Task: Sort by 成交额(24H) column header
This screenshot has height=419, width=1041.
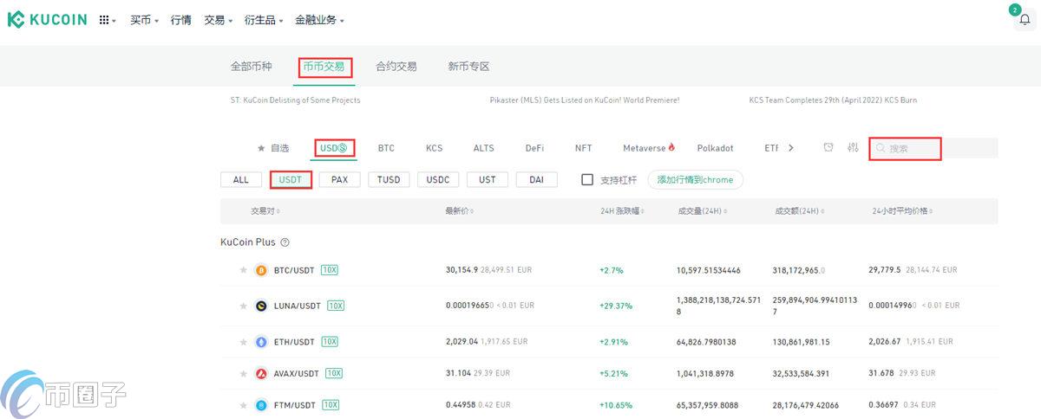Action: tap(801, 211)
